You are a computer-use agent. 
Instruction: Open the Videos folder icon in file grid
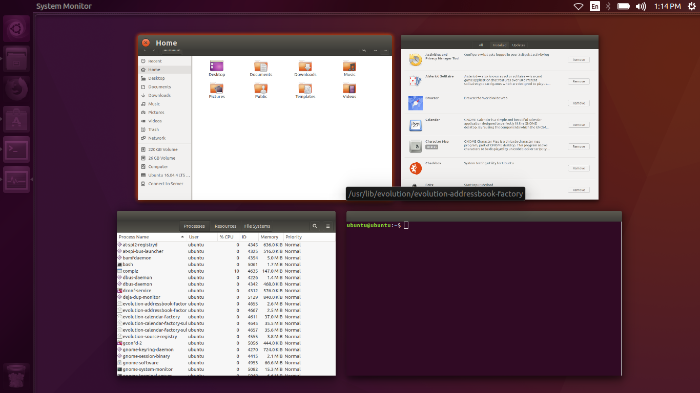349,88
